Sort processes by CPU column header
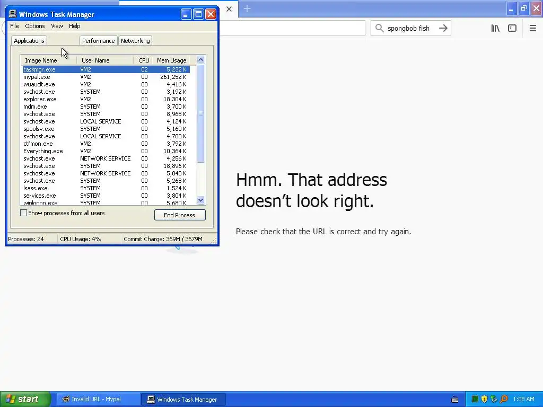 143,60
